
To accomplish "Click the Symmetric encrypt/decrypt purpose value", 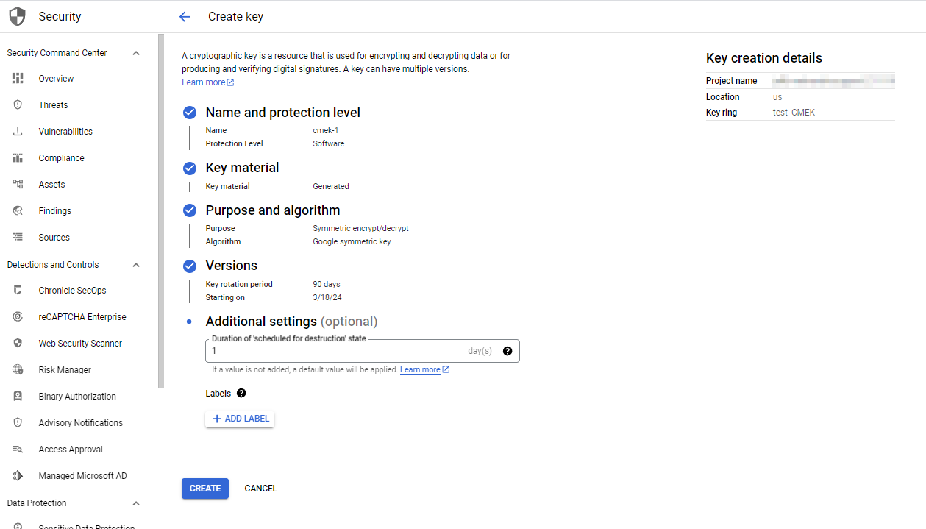I will coord(360,228).
